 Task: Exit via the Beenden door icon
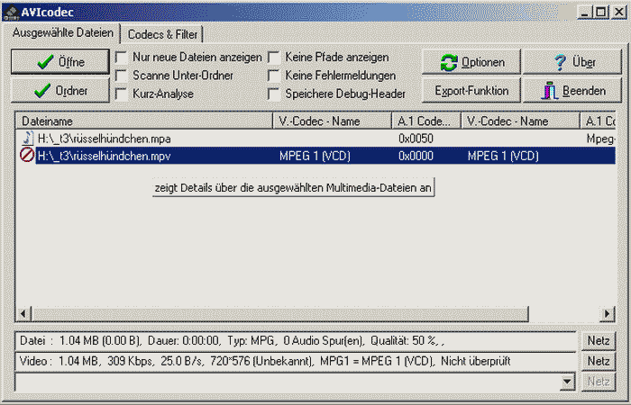572,91
